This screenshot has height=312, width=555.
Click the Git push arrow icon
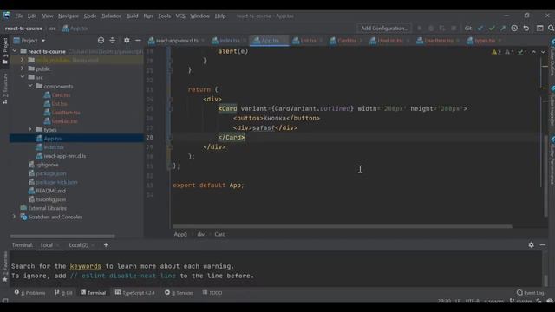tap(503, 29)
